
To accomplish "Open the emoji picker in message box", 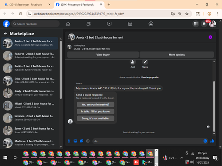I will pos(205,141).
